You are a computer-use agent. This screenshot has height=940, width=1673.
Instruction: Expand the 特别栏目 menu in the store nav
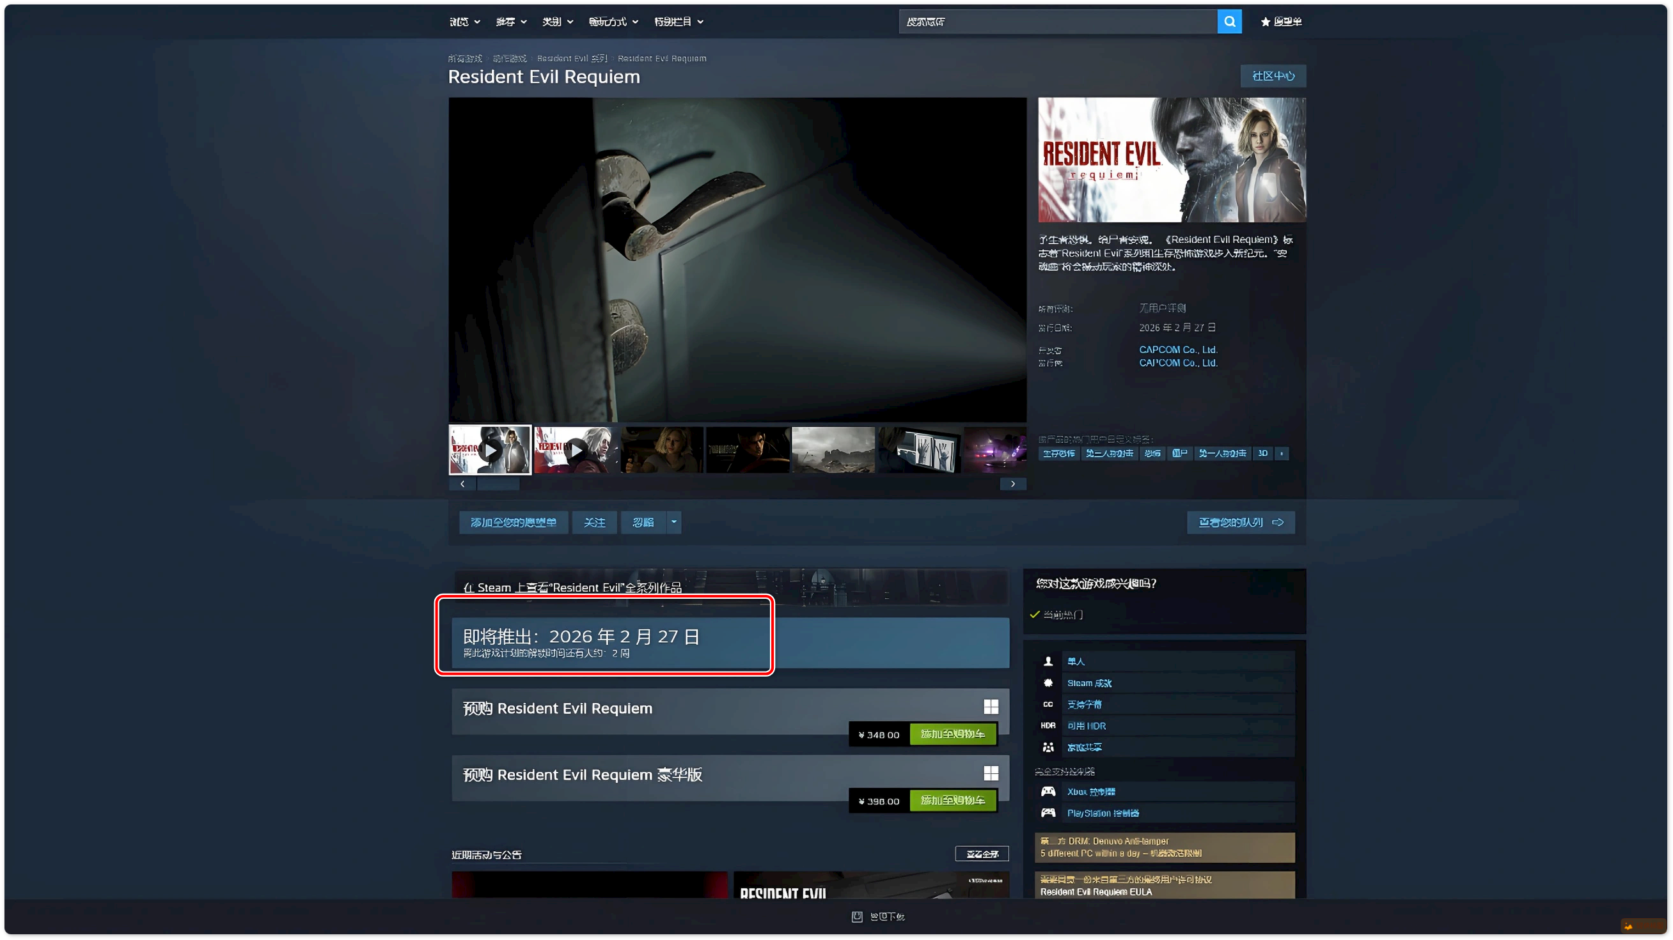tap(678, 22)
